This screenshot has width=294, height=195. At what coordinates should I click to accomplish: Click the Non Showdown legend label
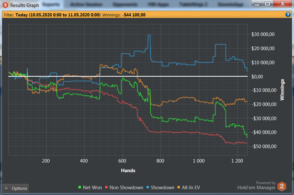[x=126, y=187]
